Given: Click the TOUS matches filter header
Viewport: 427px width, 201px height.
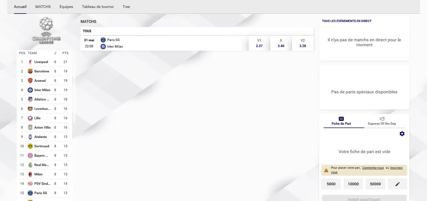Looking at the screenshot, I should point(197,31).
